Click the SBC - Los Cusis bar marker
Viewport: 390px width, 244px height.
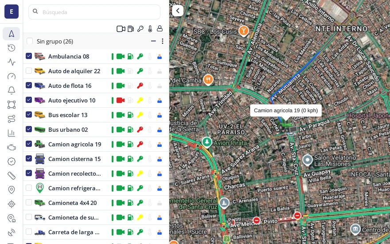coord(243,31)
